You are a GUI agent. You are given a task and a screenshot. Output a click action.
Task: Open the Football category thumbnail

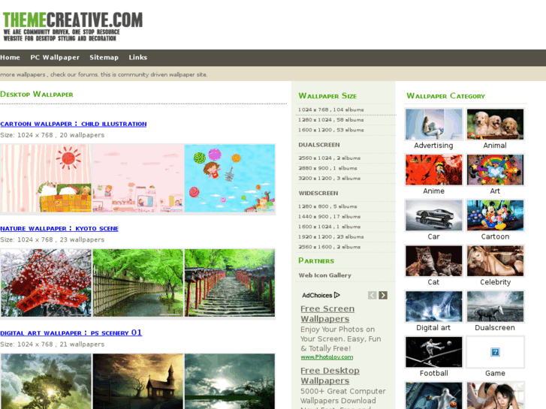pos(433,352)
